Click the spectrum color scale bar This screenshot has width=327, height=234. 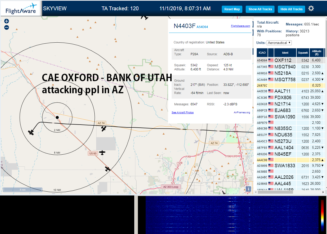coord(322,215)
